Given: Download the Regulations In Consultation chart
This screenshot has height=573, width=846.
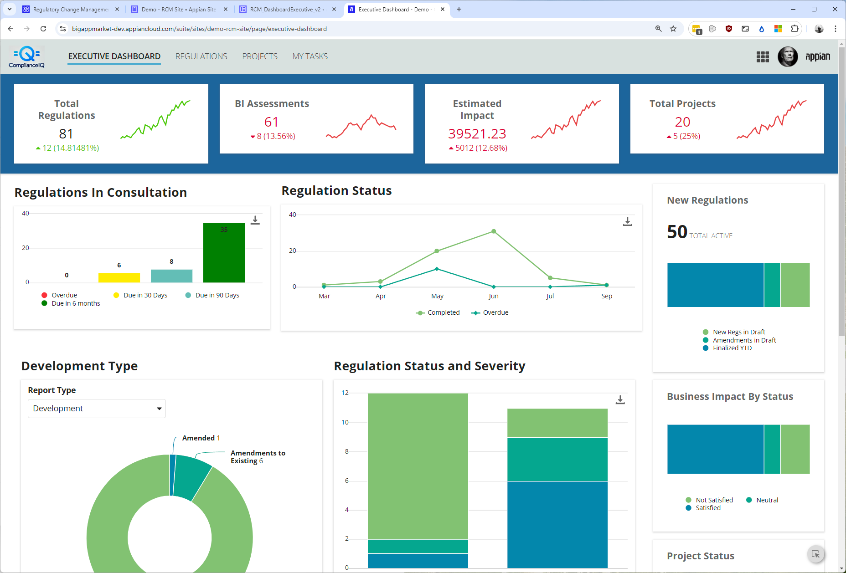Looking at the screenshot, I should 255,220.
